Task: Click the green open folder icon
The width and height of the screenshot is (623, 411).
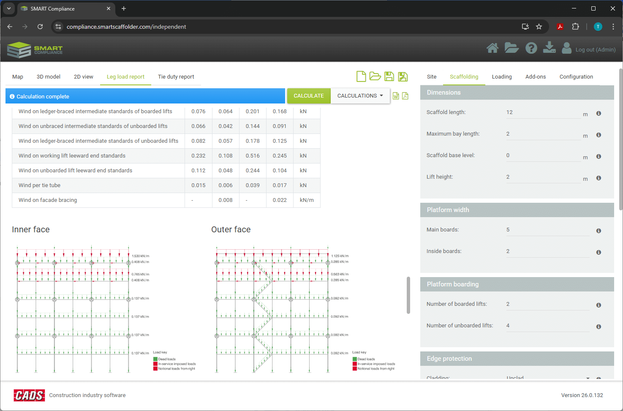Action: (x=375, y=76)
